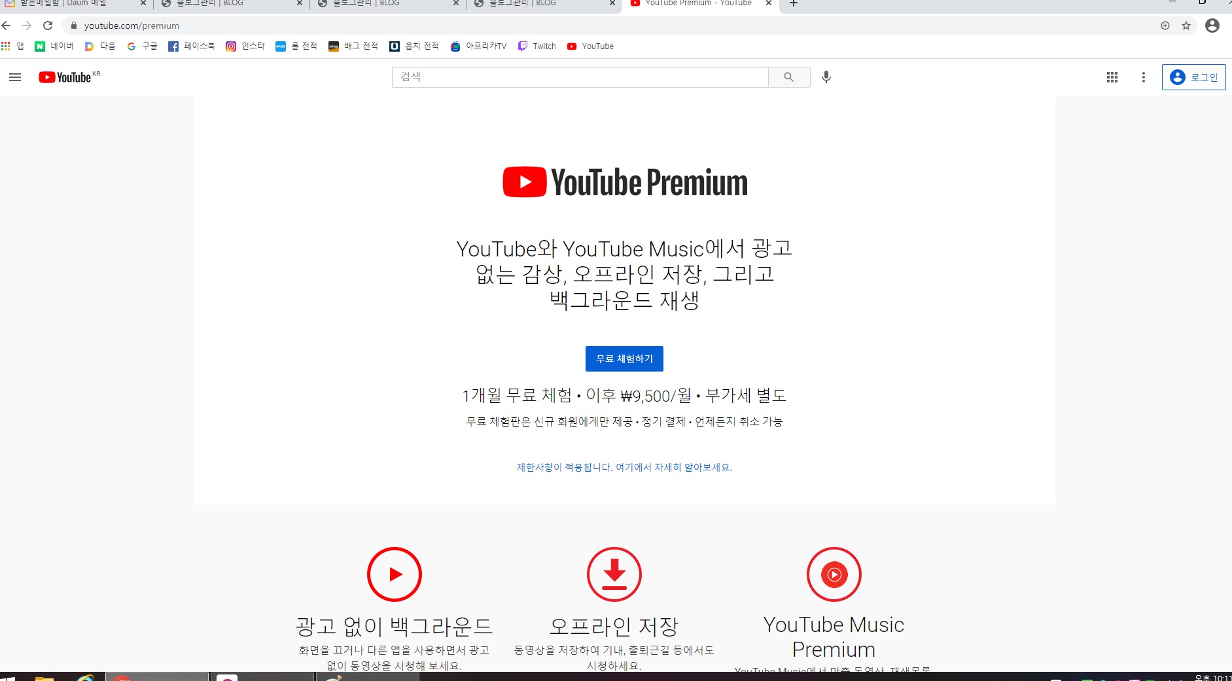Focus the YouTube 검색 search box
Image resolution: width=1232 pixels, height=681 pixels.
click(x=580, y=77)
